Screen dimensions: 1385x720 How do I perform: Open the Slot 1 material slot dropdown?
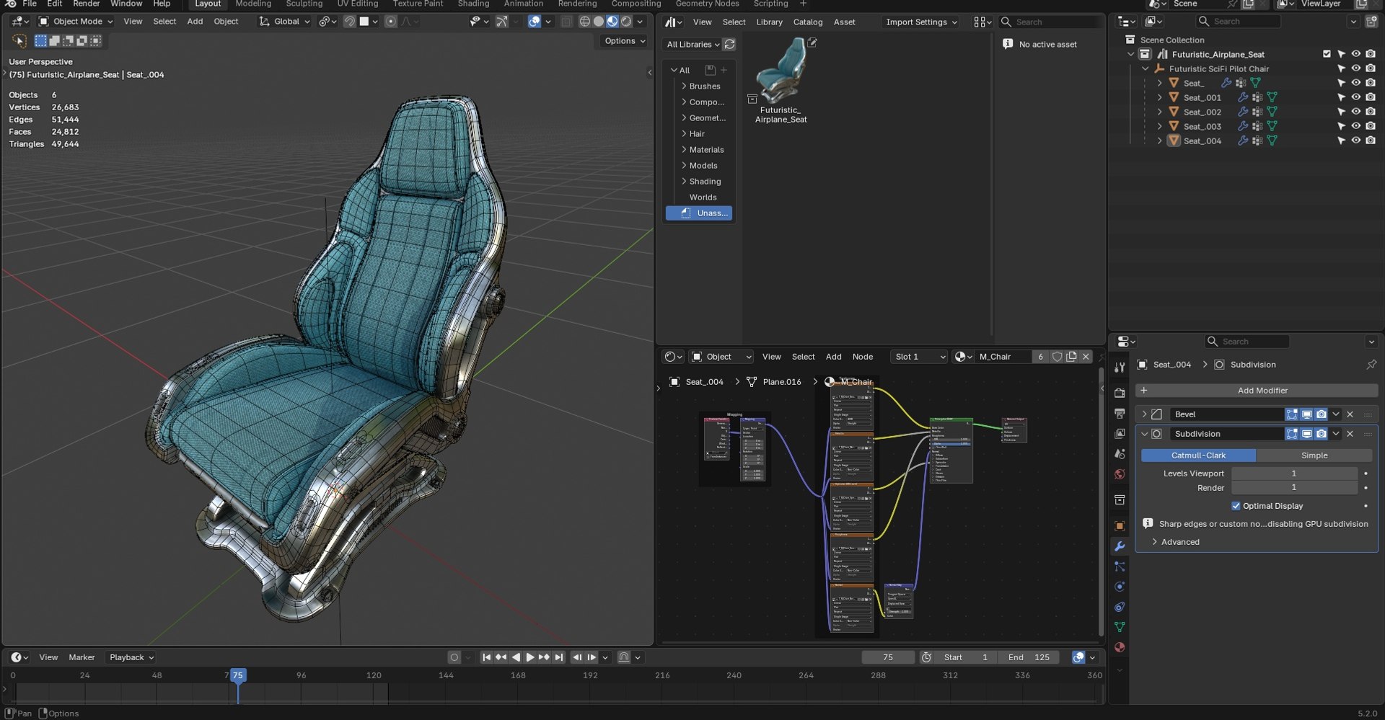click(919, 356)
